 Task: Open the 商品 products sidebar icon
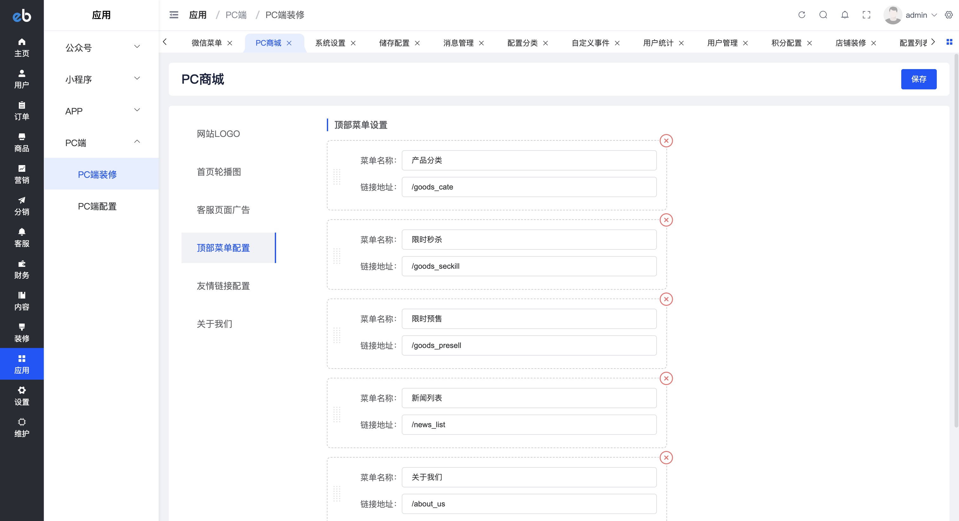22,142
